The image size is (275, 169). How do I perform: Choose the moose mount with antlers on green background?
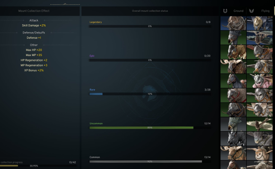233,66
